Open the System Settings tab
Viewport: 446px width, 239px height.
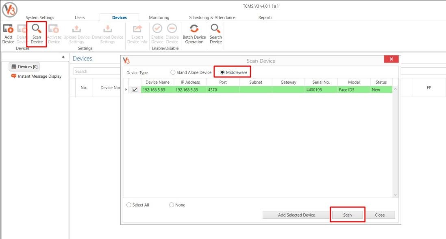click(40, 17)
